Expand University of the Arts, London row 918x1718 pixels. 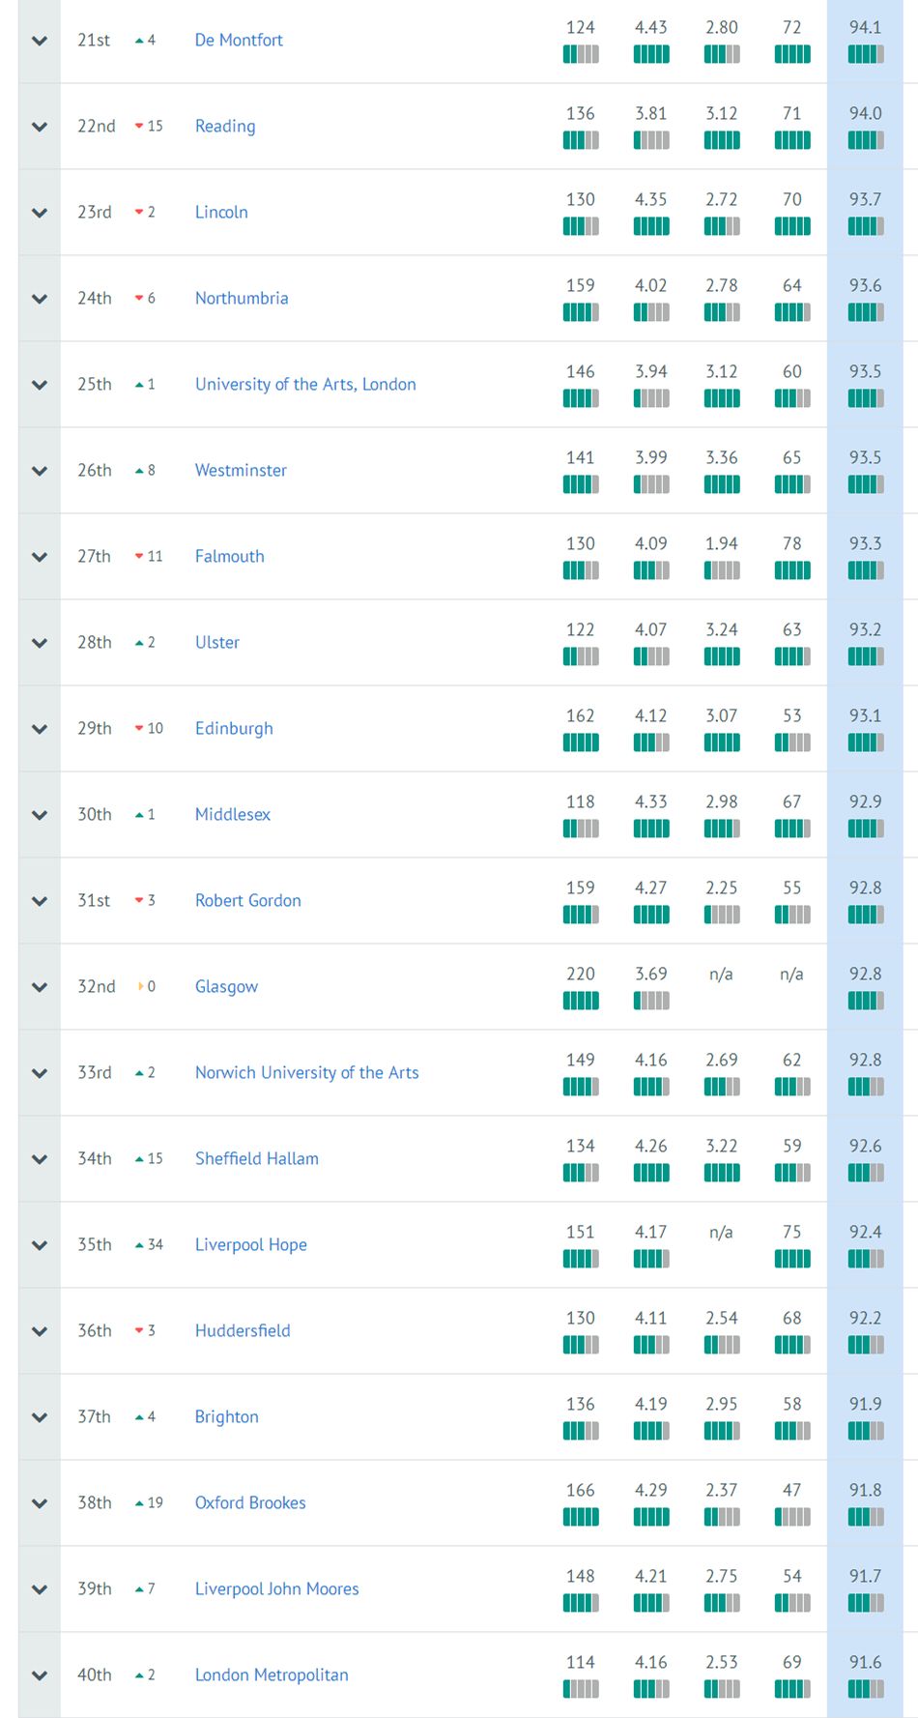(40, 385)
